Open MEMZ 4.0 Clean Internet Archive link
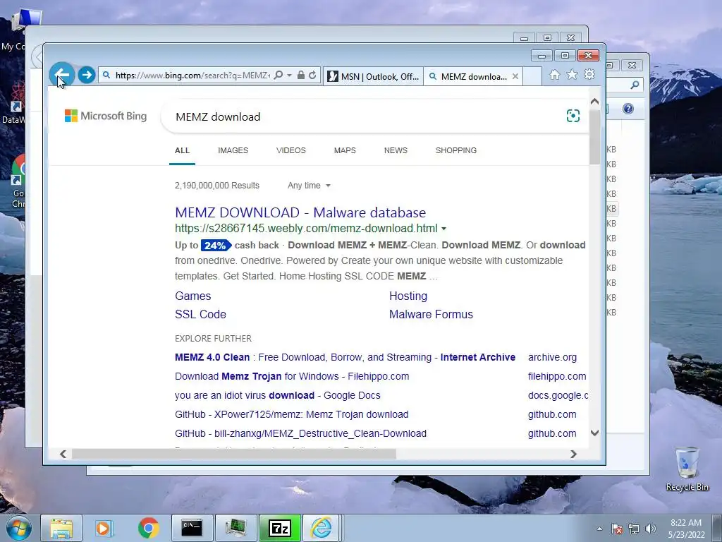Screen dimensions: 722x542 [345, 357]
